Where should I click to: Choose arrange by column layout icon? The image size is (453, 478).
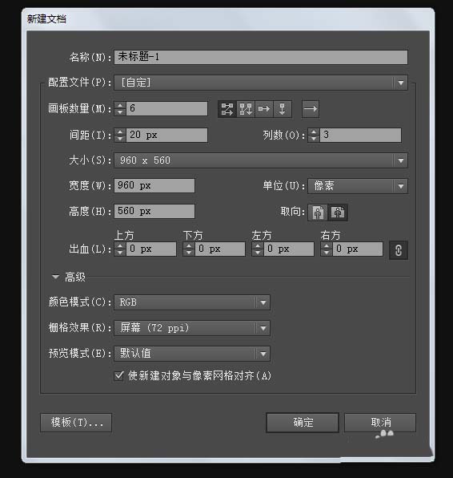pyautogui.click(x=283, y=109)
